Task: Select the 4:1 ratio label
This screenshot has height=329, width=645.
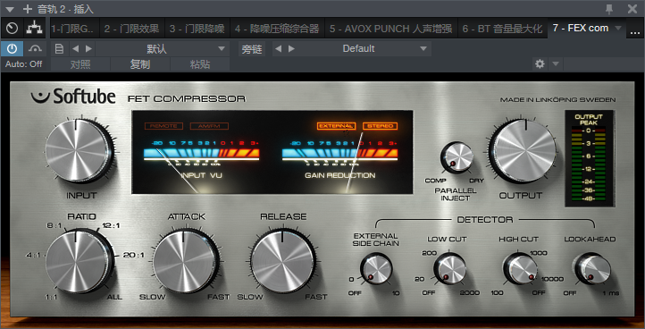Action: point(33,255)
